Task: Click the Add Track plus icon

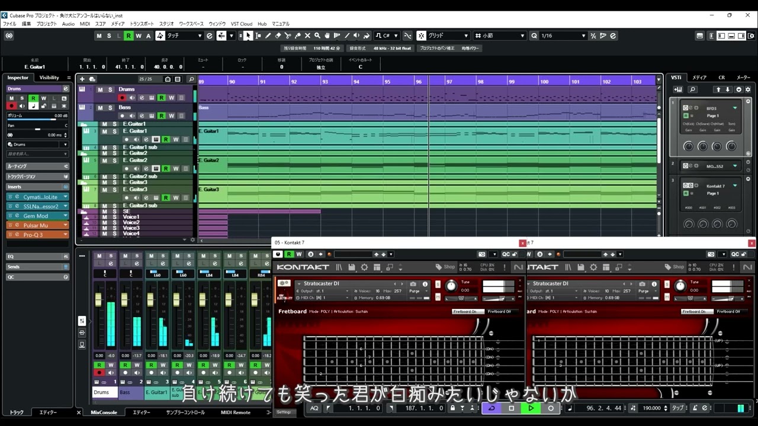Action: click(x=82, y=79)
